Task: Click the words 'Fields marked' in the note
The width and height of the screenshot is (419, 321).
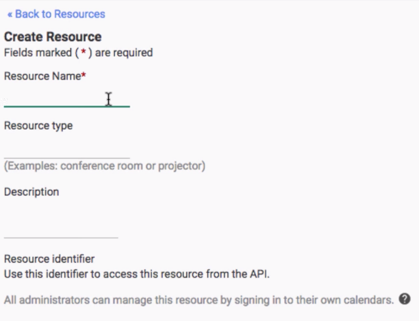Action: click(38, 53)
